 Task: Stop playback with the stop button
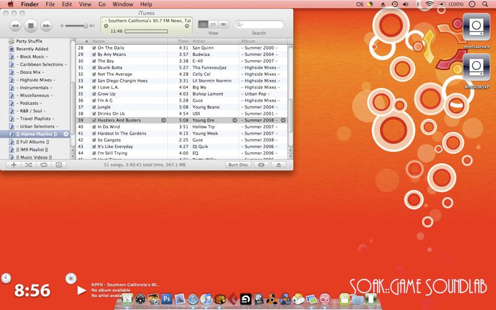(31, 25)
